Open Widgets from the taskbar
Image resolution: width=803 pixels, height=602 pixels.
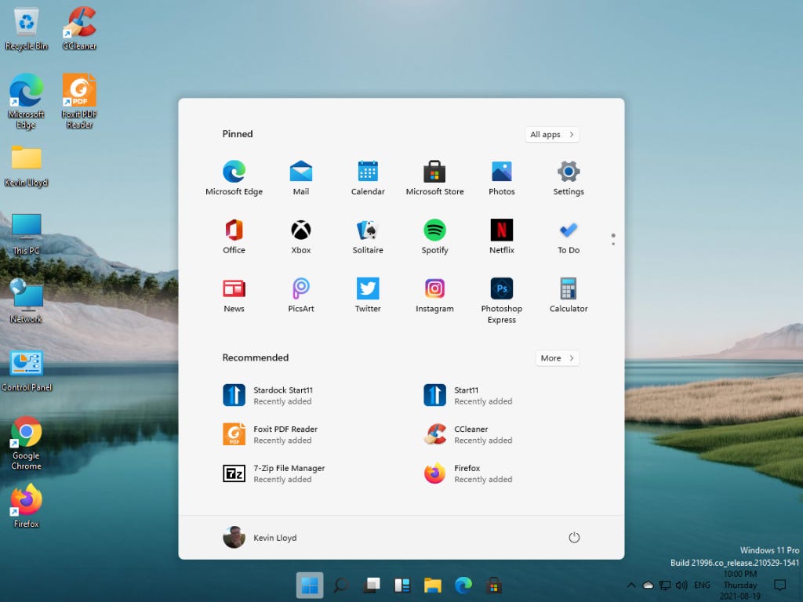point(402,585)
